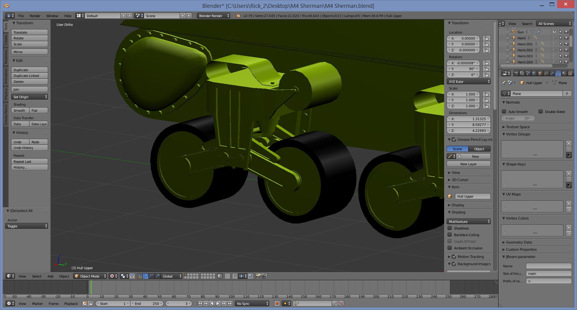Click the current frame value slider

click(179, 303)
